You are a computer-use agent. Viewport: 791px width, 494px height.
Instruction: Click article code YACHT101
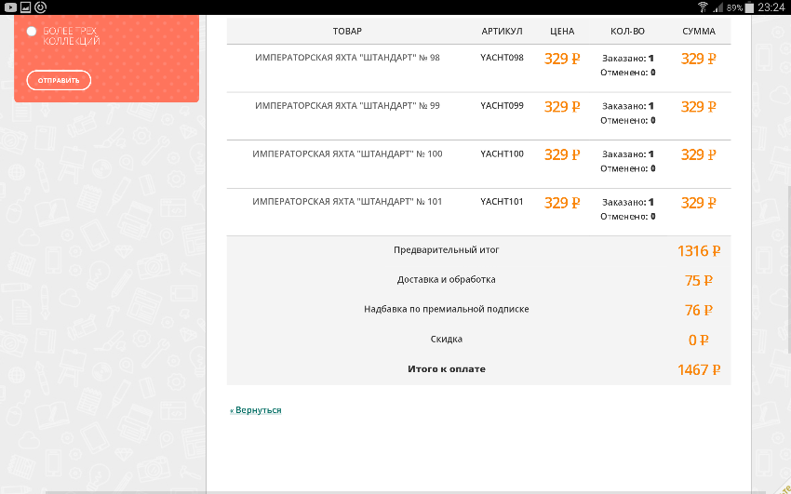point(502,202)
